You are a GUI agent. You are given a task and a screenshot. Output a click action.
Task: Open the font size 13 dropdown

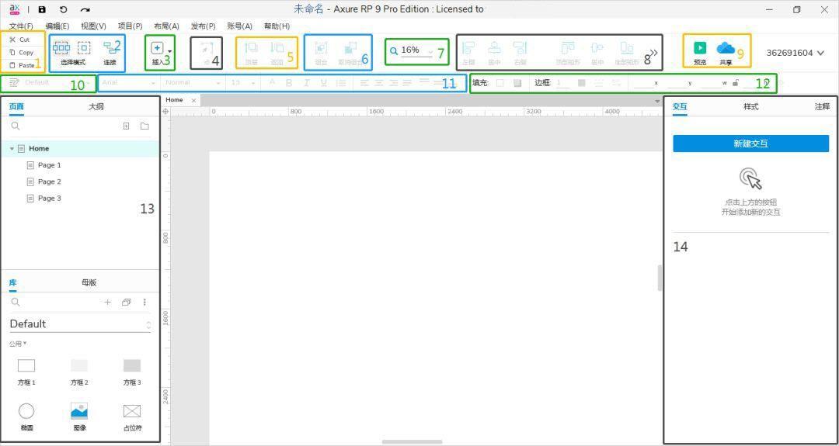[243, 83]
